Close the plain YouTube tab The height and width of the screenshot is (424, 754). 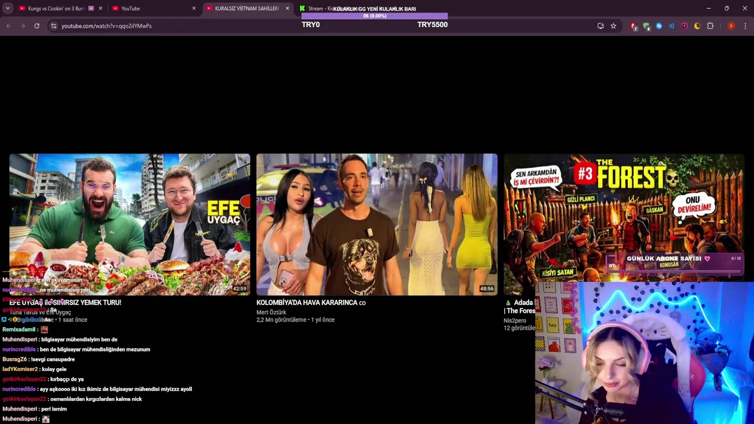[x=194, y=8]
